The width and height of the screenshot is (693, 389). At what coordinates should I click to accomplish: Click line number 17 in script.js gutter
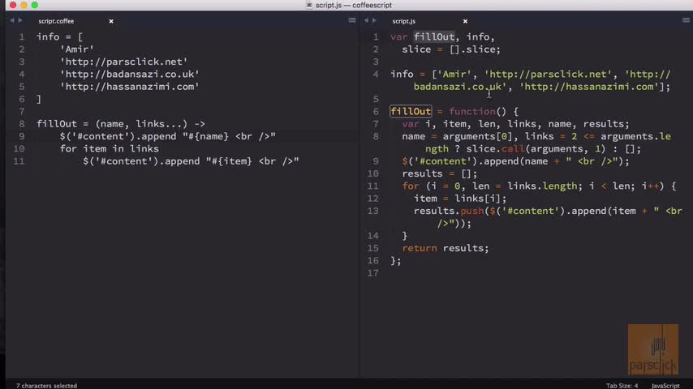[373, 273]
